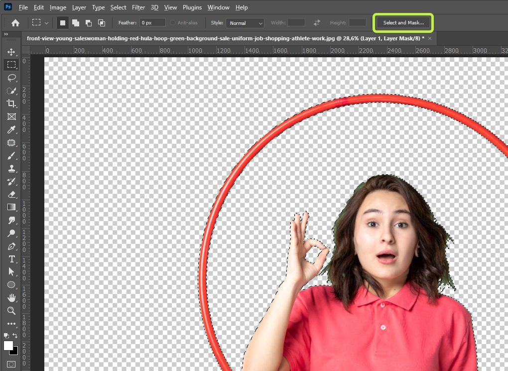Select the Eraser tool
This screenshot has height=371, width=508.
(11, 194)
